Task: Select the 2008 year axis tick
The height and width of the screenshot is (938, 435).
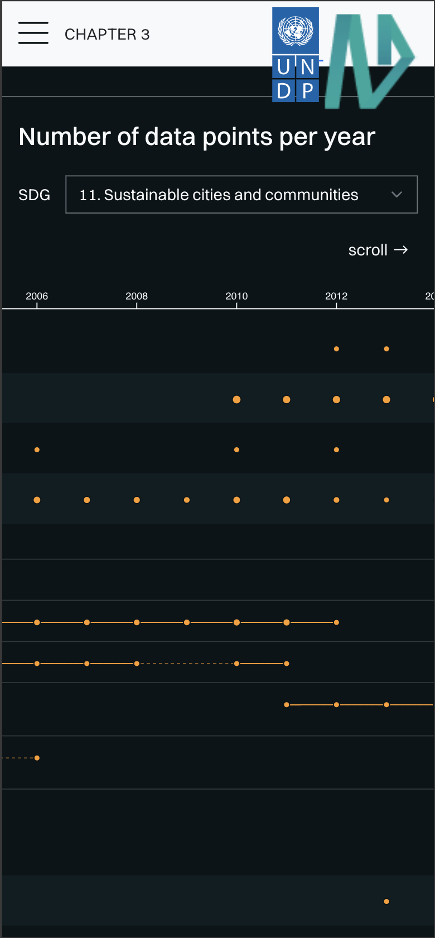Action: 137,296
